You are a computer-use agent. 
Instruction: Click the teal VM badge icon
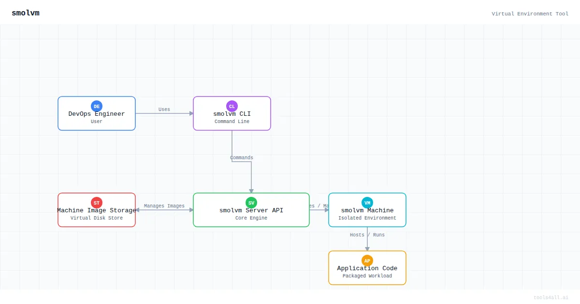coord(367,203)
